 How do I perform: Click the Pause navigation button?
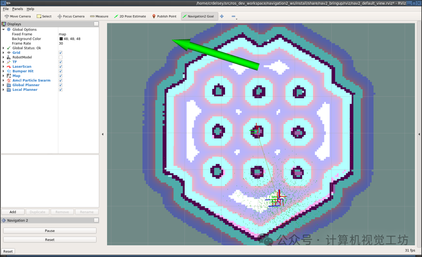tap(50, 231)
